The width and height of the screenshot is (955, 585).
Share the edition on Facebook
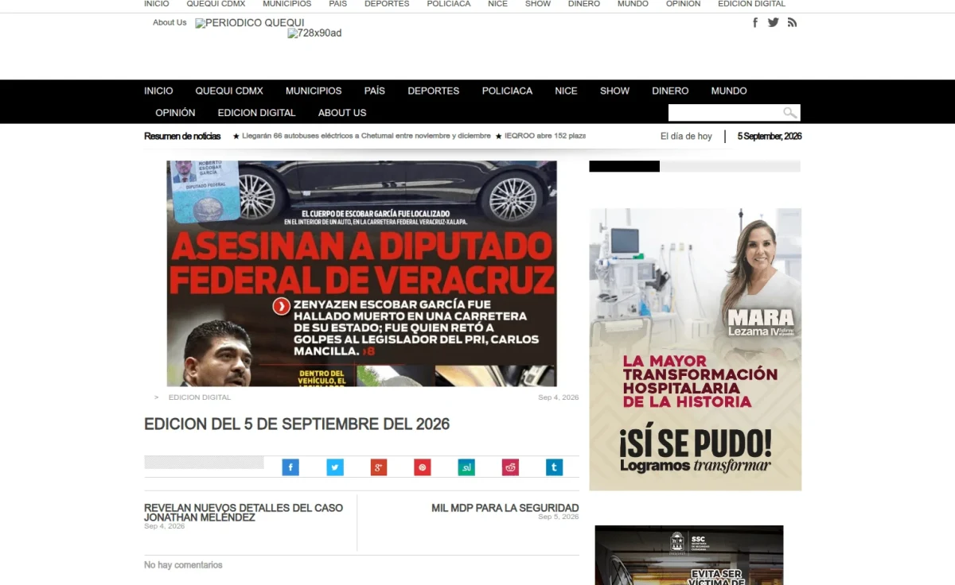pyautogui.click(x=290, y=467)
